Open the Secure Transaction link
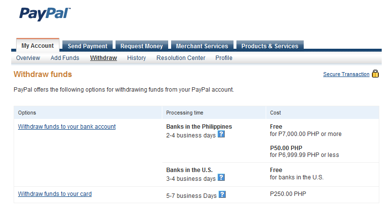Image resolution: width=390 pixels, height=212 pixels. [x=346, y=75]
